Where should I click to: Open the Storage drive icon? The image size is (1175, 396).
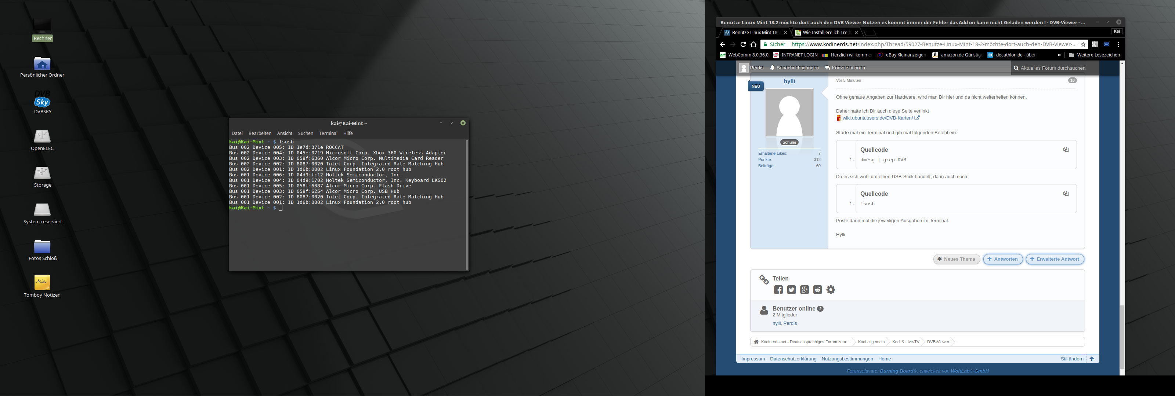43,176
